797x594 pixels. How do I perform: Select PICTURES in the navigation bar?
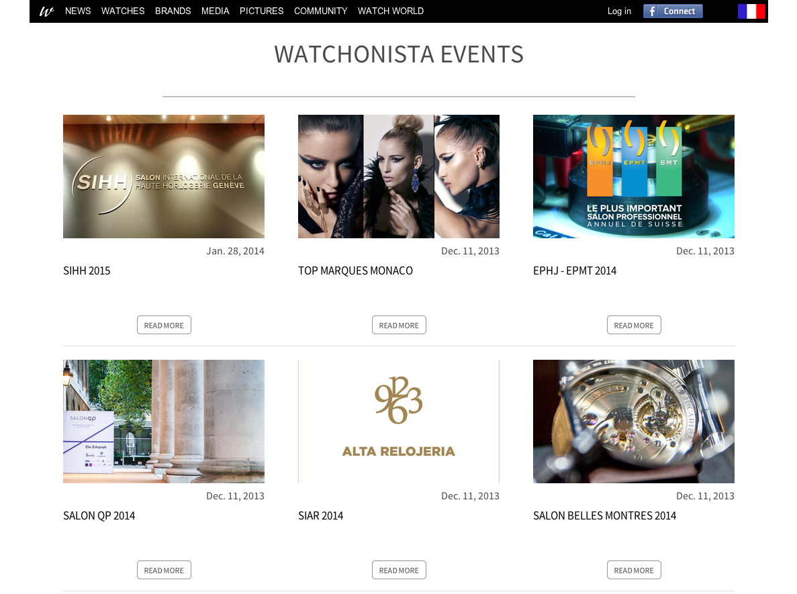tap(262, 11)
